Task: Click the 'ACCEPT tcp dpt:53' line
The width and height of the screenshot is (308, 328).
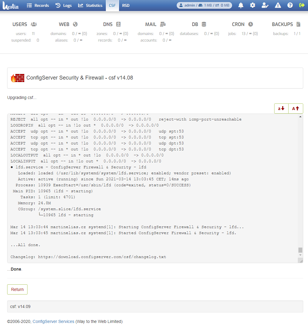Action: coord(97,149)
